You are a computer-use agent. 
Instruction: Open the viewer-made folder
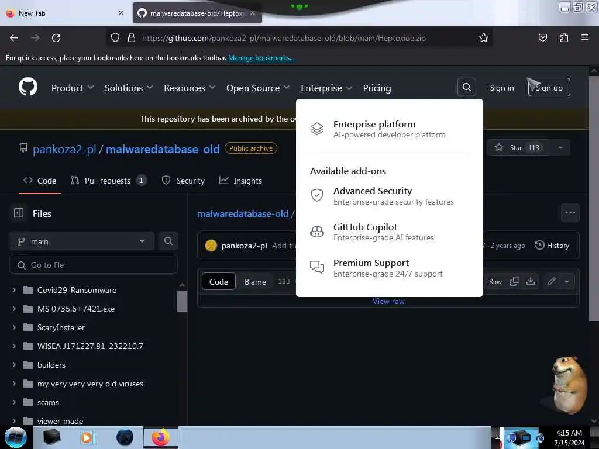(x=60, y=421)
